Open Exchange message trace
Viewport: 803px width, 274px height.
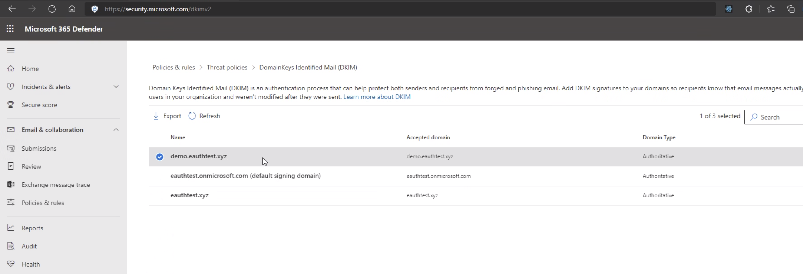point(56,185)
